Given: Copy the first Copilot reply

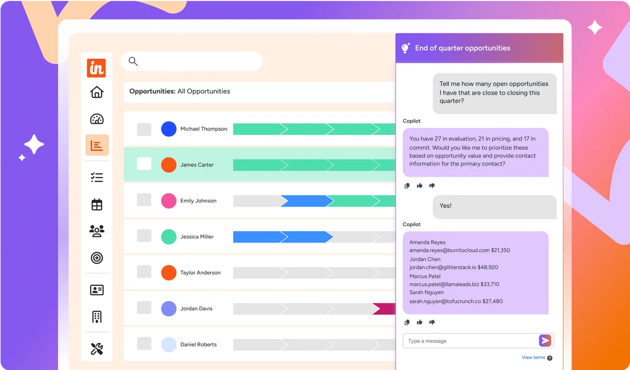Looking at the screenshot, I should [x=407, y=186].
